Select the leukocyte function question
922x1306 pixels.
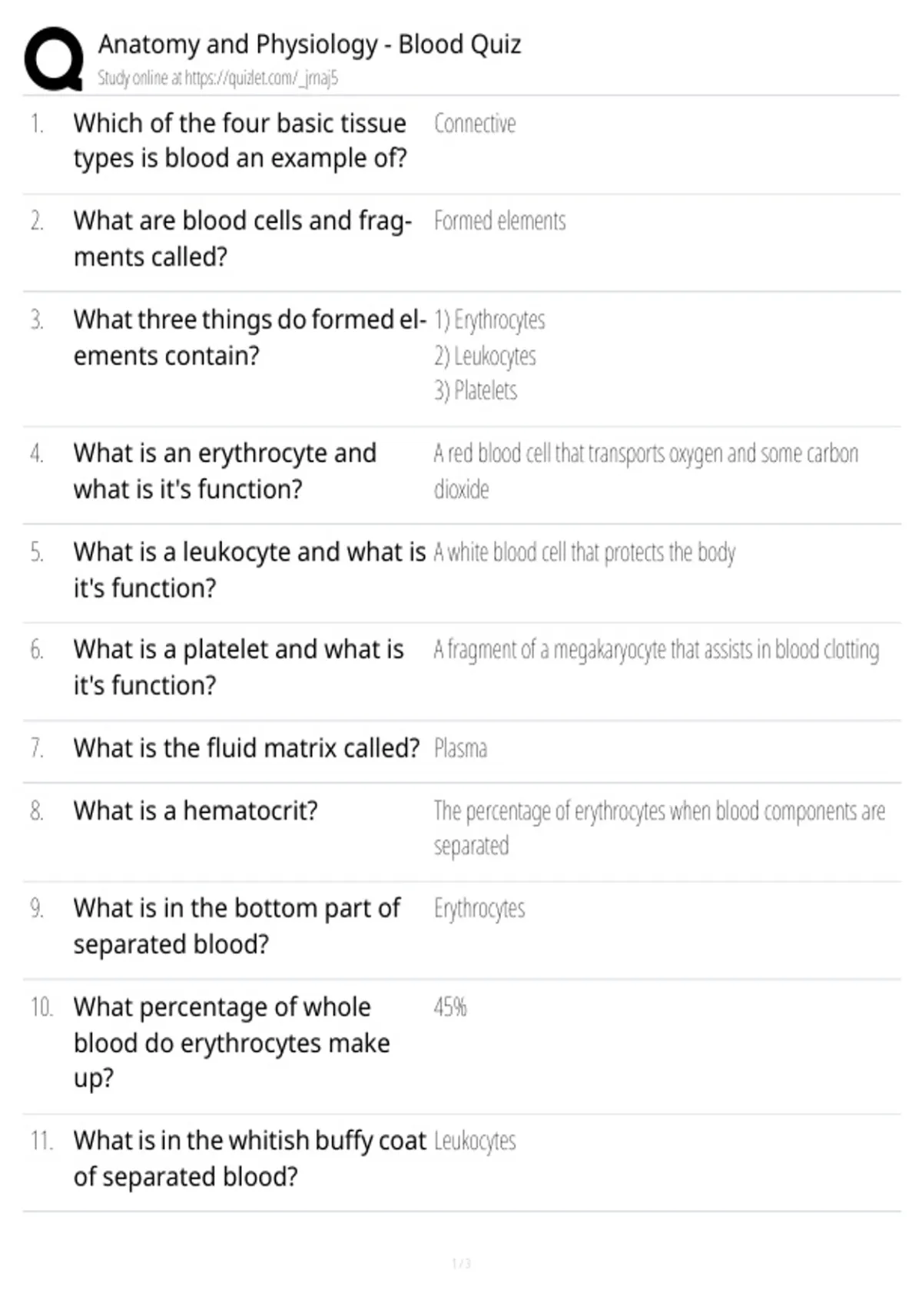(250, 569)
